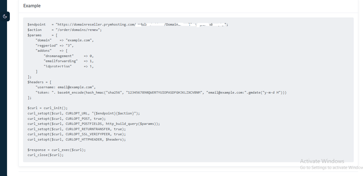Click the CURLOPT_URL setopt line
This screenshot has width=363, height=176.
point(83,113)
